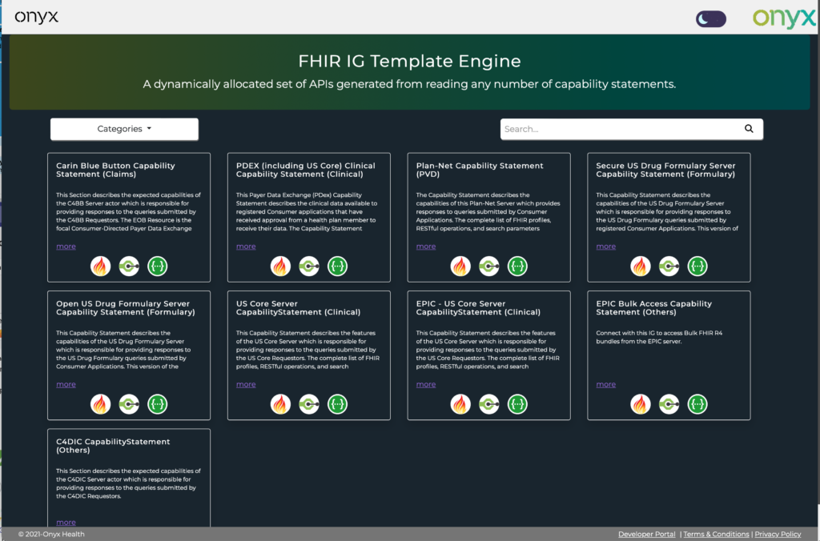
Task: Expand the Categories dropdown
Action: pyautogui.click(x=124, y=129)
